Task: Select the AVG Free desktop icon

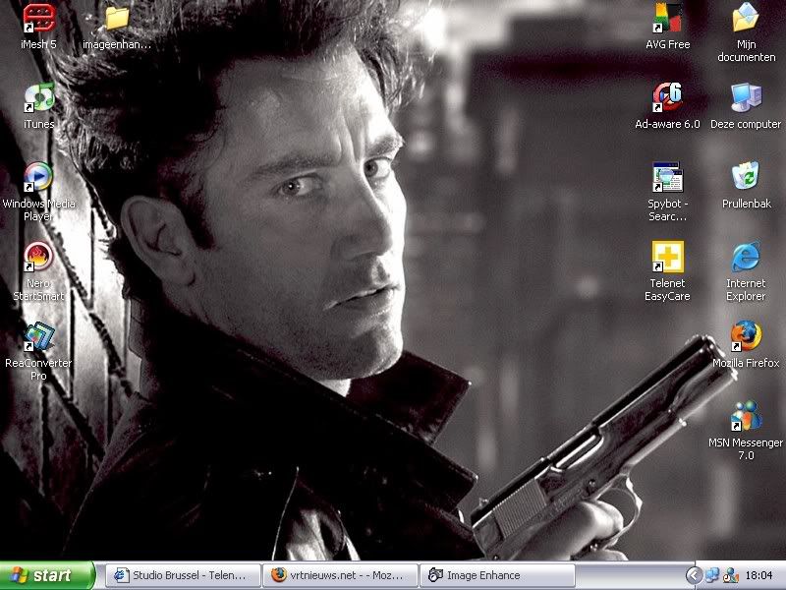Action: pyautogui.click(x=667, y=18)
